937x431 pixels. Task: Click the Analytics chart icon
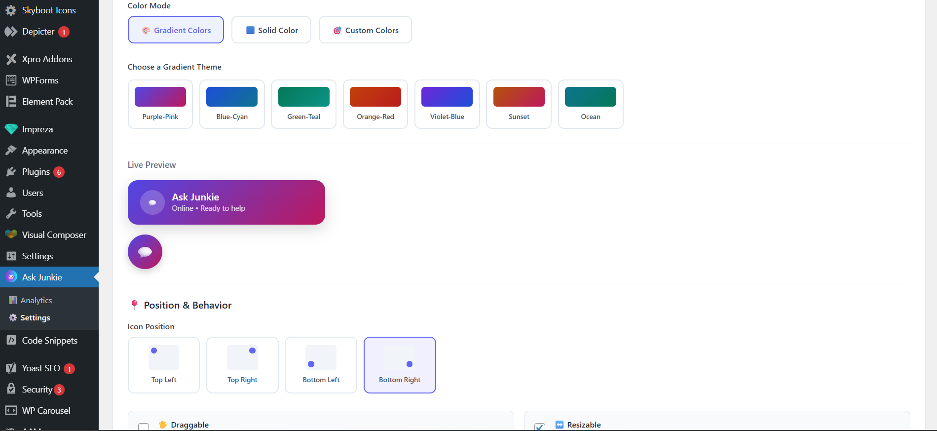tap(13, 300)
